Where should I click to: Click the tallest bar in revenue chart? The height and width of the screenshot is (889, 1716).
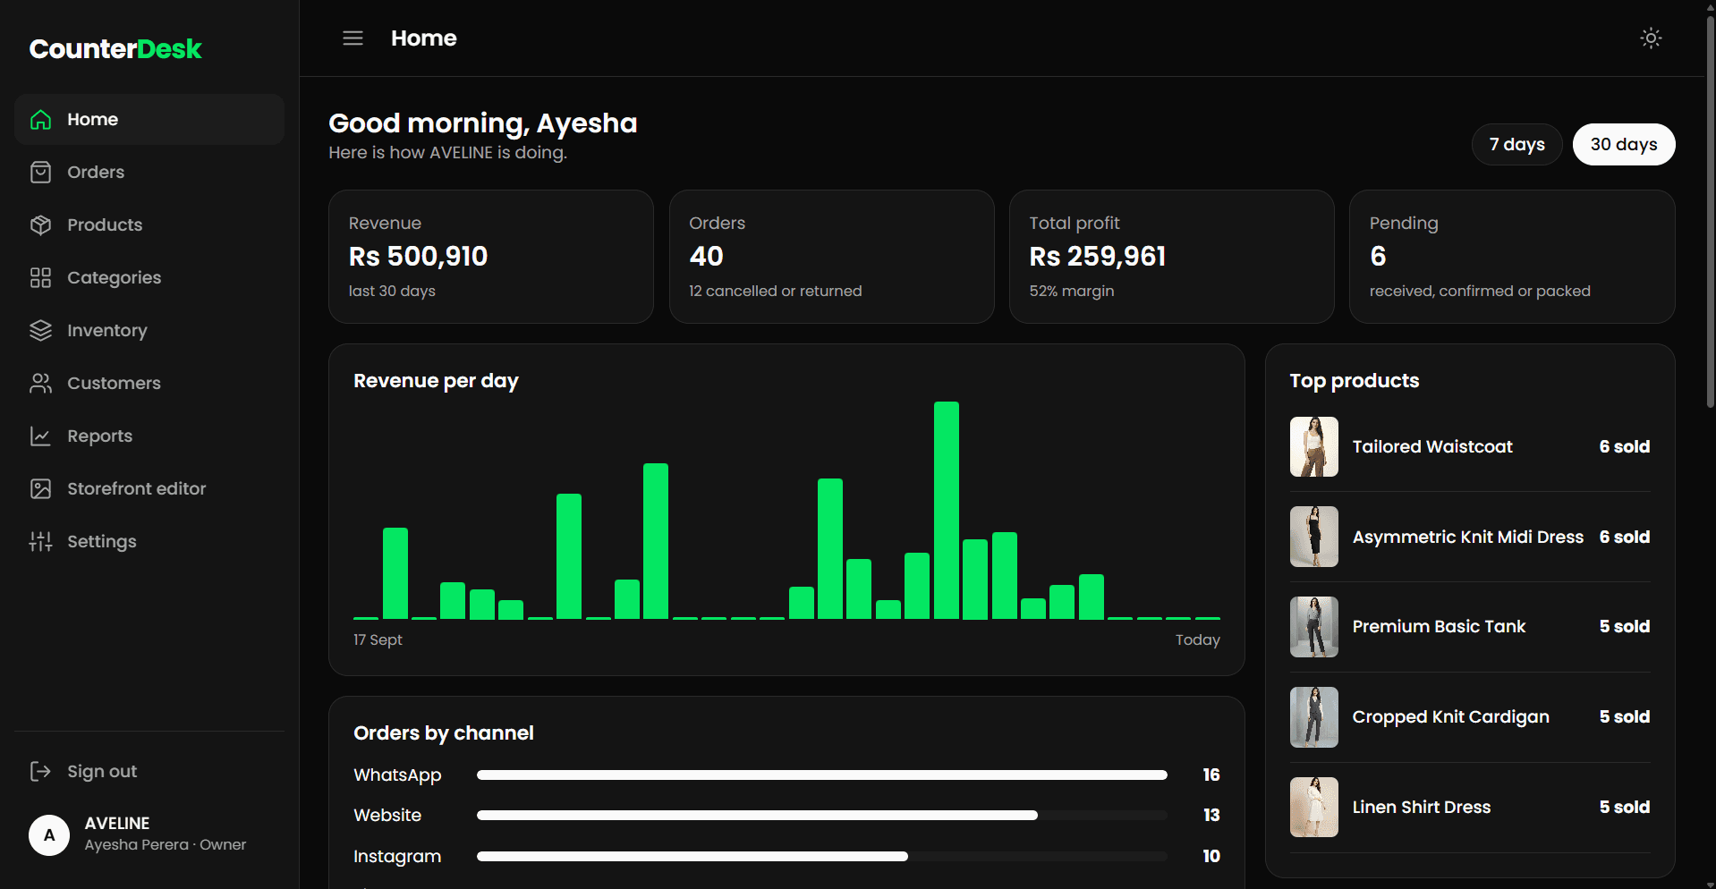[946, 510]
